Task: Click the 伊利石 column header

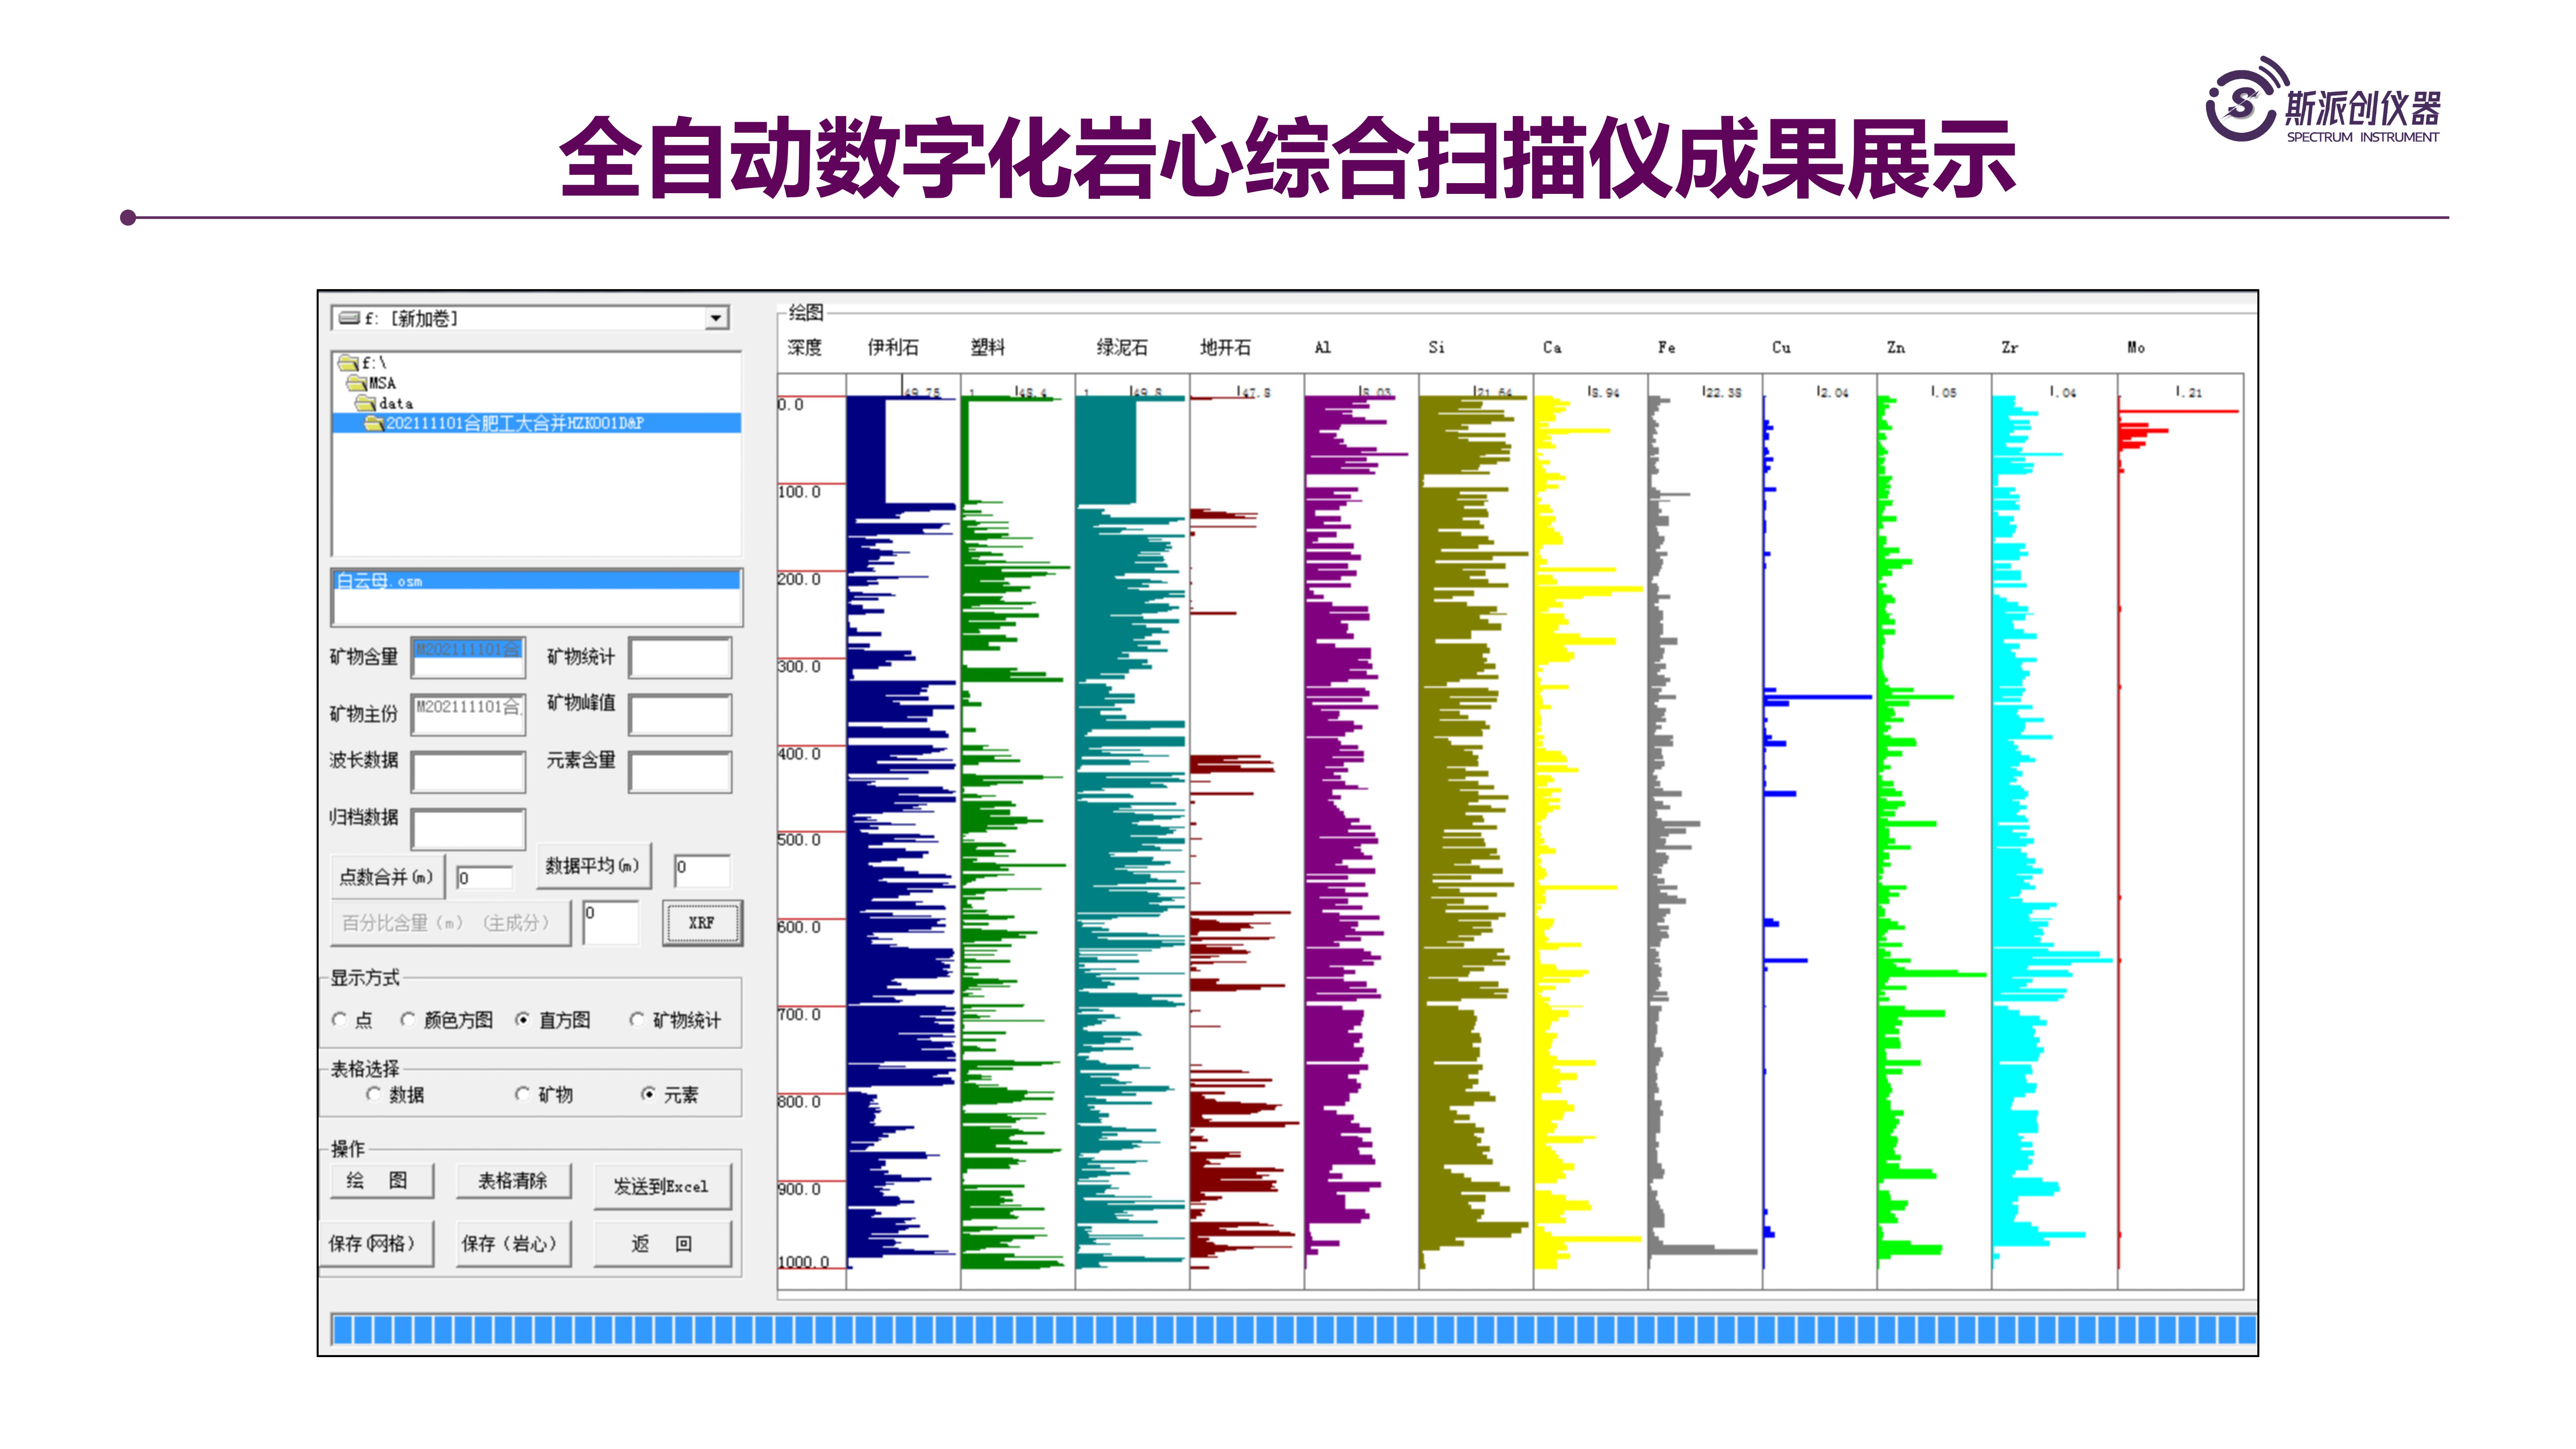Action: (x=893, y=347)
